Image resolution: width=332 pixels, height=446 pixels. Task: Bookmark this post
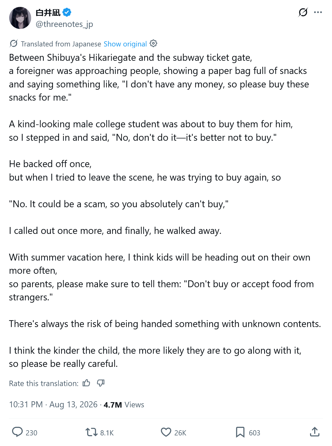[x=240, y=432]
